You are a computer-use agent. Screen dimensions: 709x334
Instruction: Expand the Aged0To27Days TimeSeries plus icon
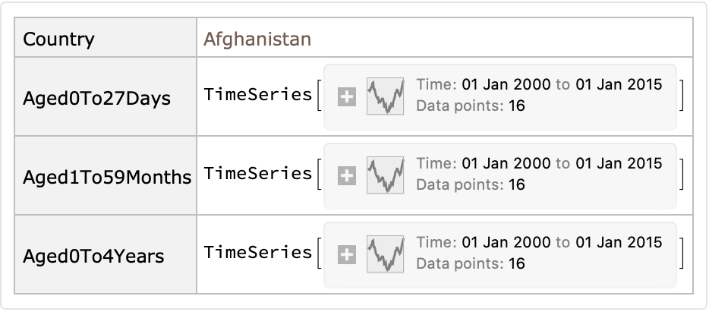pos(346,96)
